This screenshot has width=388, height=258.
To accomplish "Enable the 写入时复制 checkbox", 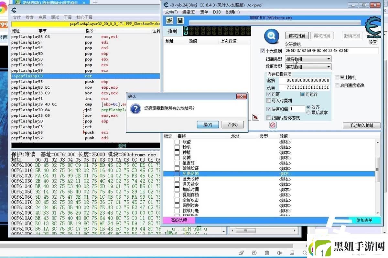I will click(269, 101).
